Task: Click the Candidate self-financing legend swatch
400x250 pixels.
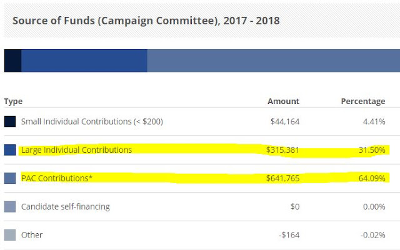Action: pos(10,206)
